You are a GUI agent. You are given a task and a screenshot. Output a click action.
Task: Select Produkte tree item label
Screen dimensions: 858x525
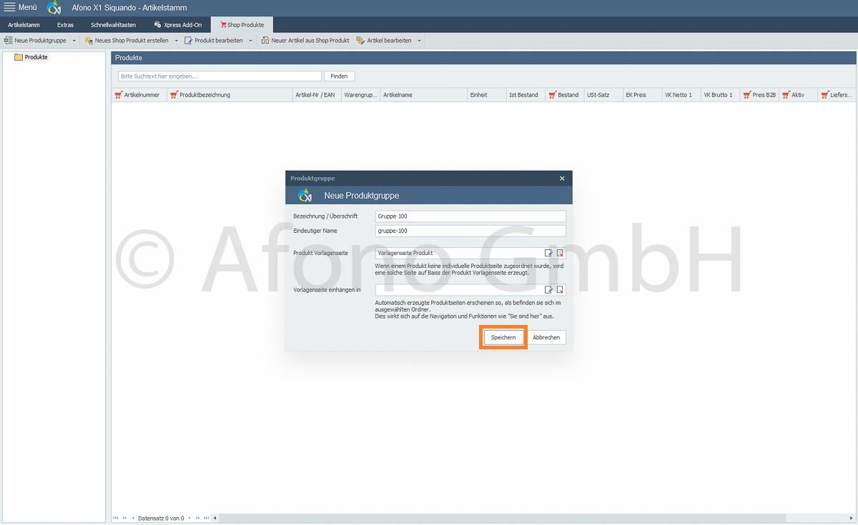(36, 57)
